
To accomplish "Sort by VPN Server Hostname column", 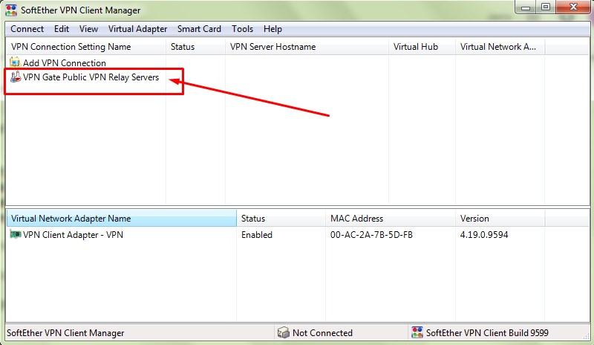I will (x=307, y=47).
